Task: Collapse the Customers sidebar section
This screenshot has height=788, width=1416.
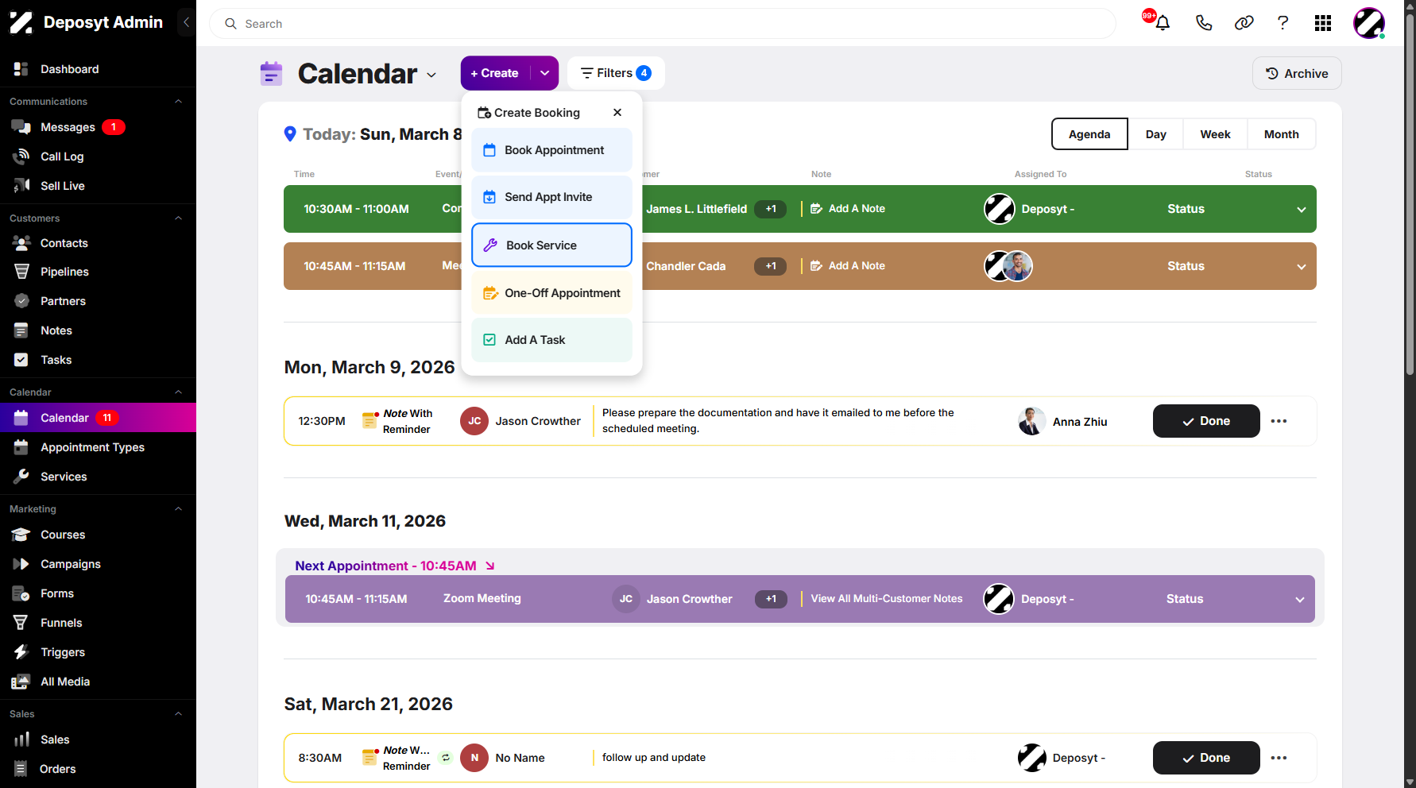Action: [178, 218]
